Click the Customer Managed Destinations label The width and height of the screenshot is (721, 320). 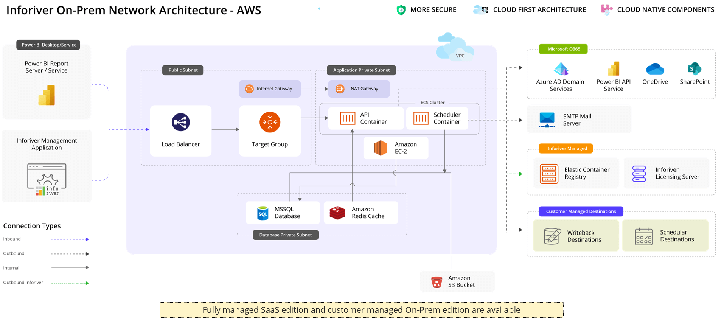tap(581, 211)
